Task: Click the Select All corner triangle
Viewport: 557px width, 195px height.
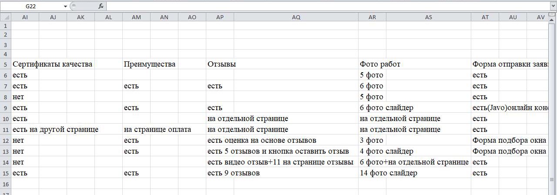Action: coord(5,17)
